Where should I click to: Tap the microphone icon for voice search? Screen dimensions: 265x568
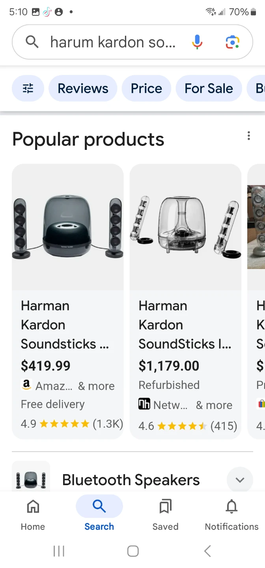click(x=197, y=42)
